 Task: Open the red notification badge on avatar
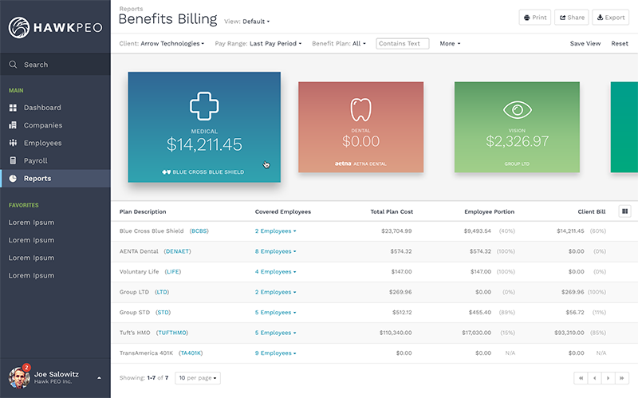26,368
